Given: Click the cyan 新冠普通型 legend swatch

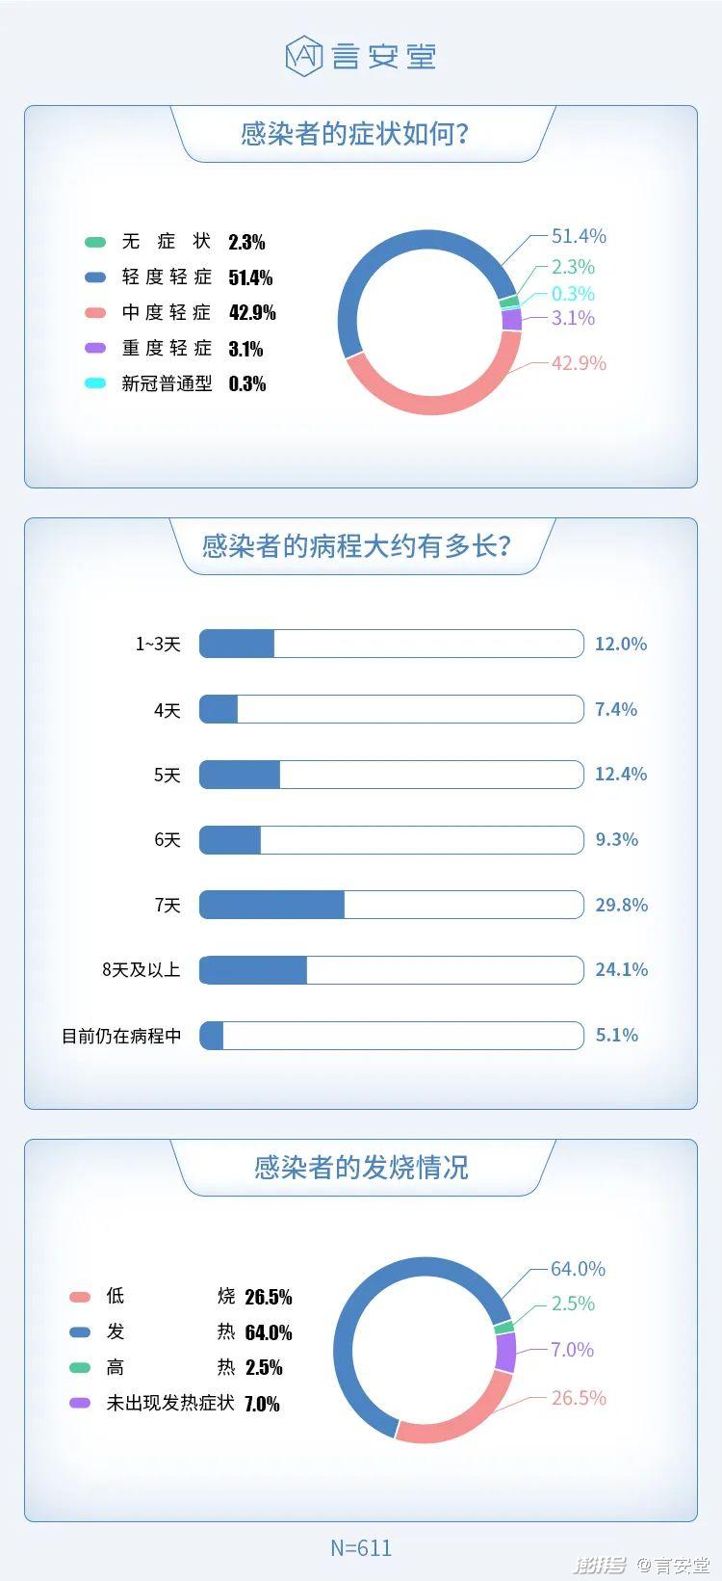Looking at the screenshot, I should [x=95, y=383].
